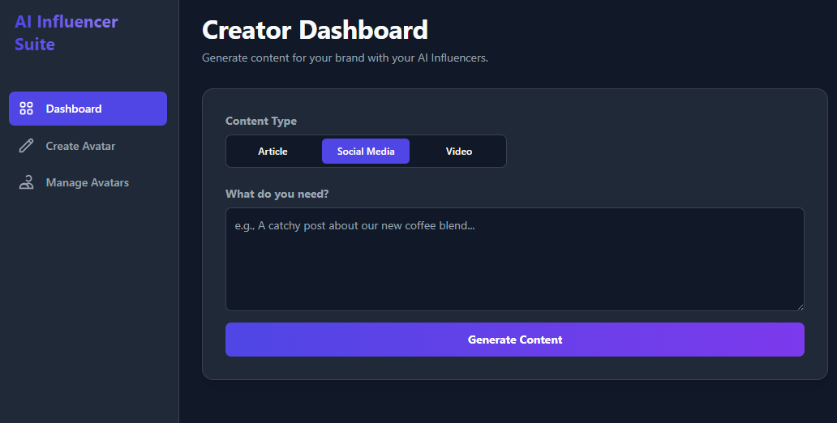Select the Article content type
The width and height of the screenshot is (837, 423).
273,152
